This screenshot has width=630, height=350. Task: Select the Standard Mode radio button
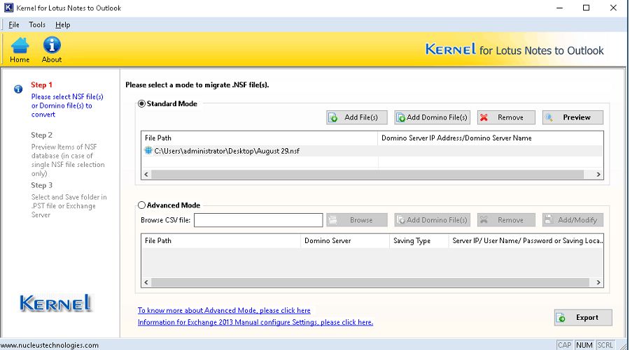pos(142,103)
